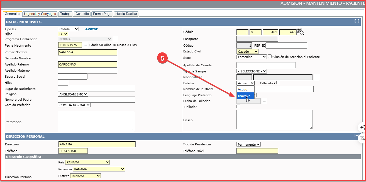
Task: Check the Exclusión de Atención al Paciente box
Action: click(x=270, y=57)
